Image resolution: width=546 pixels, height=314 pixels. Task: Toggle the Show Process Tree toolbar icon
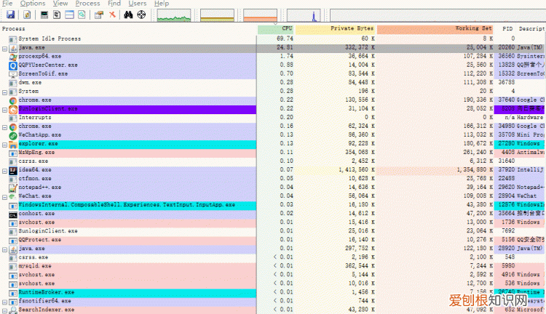pyautogui.click(x=57, y=15)
